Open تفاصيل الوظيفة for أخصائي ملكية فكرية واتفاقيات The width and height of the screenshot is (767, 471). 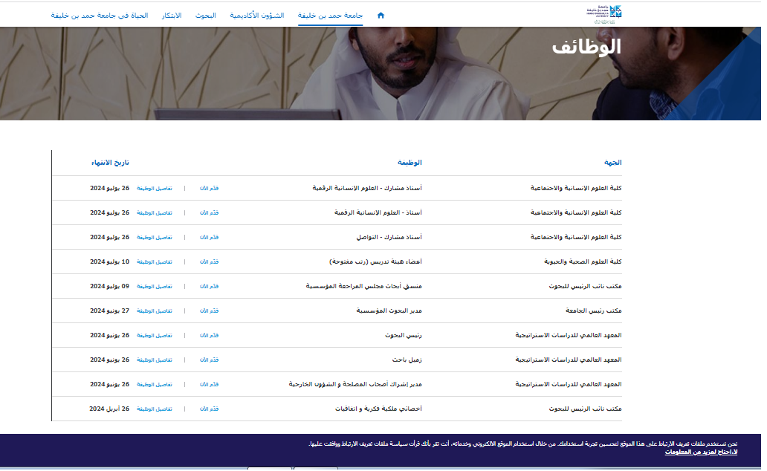point(154,409)
